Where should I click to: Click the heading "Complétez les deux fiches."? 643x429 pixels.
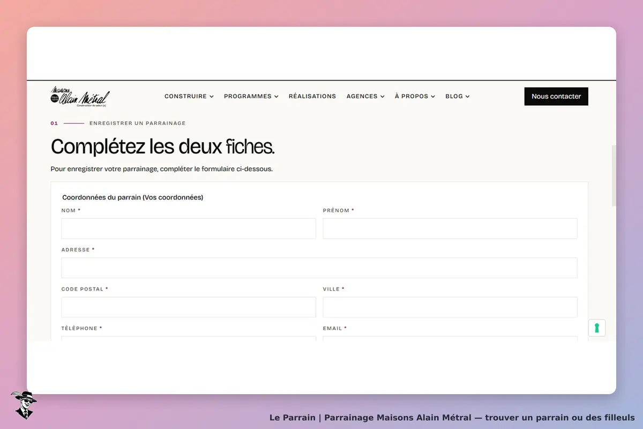pyautogui.click(x=162, y=146)
